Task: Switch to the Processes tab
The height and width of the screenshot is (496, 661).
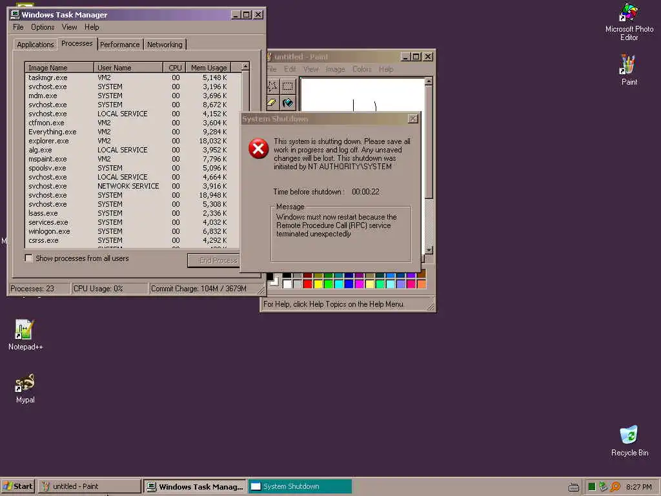Action: pos(77,43)
